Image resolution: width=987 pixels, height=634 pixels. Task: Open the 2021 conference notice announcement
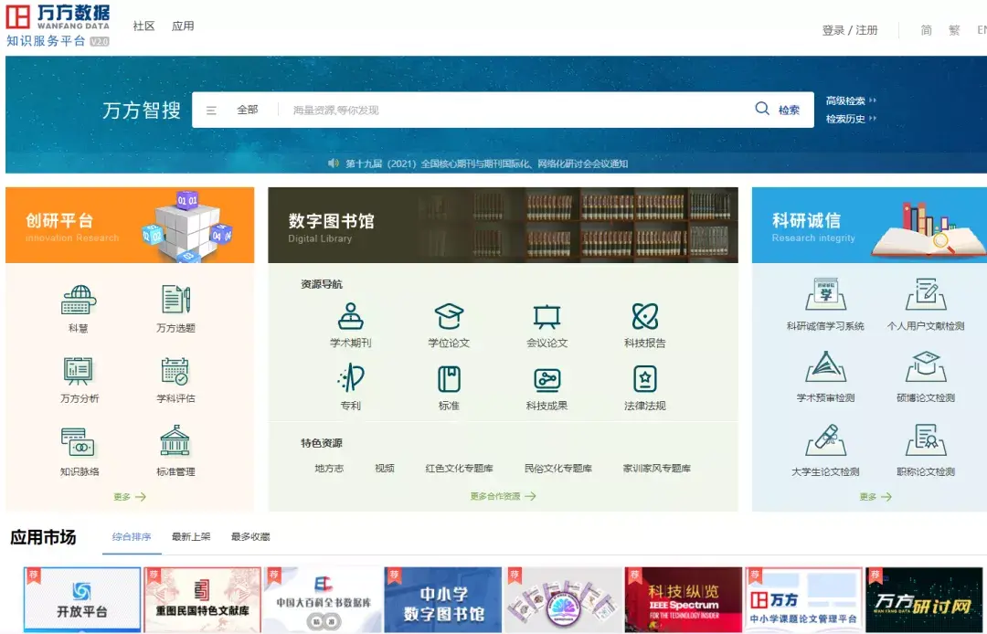tap(486, 164)
